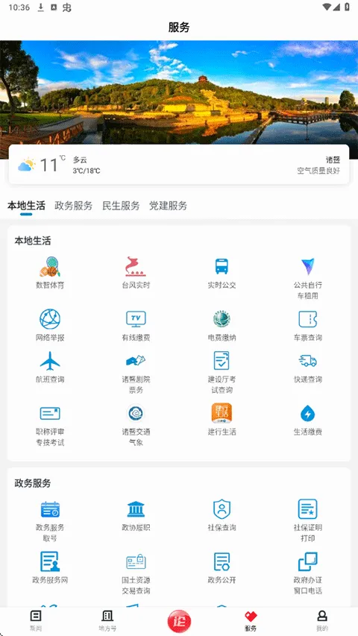The width and height of the screenshot is (358, 636).
Task: Open the 政务服务网 portal
Action: [x=50, y=567]
